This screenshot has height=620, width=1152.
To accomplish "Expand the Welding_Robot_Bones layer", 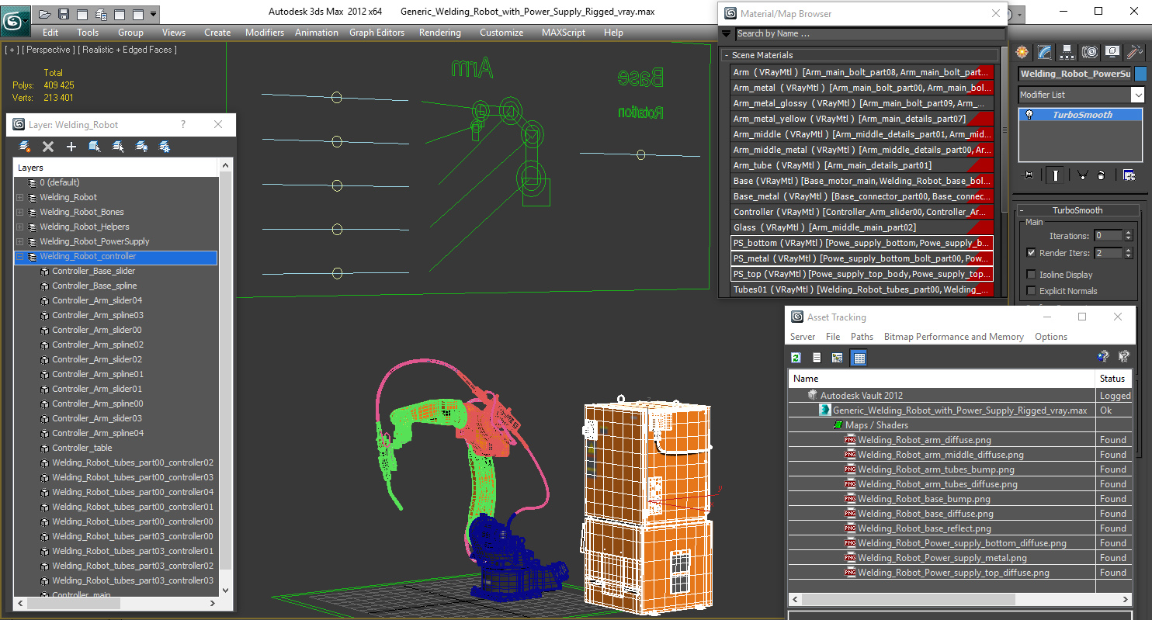I will click(x=19, y=213).
